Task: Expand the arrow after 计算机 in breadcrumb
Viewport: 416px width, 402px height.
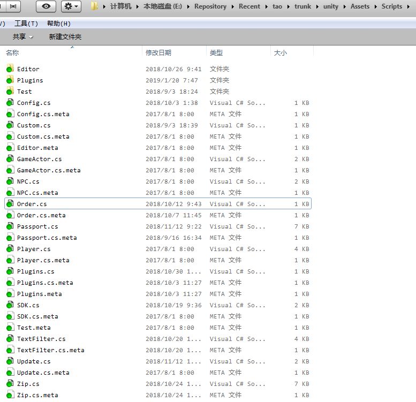Action: point(138,6)
